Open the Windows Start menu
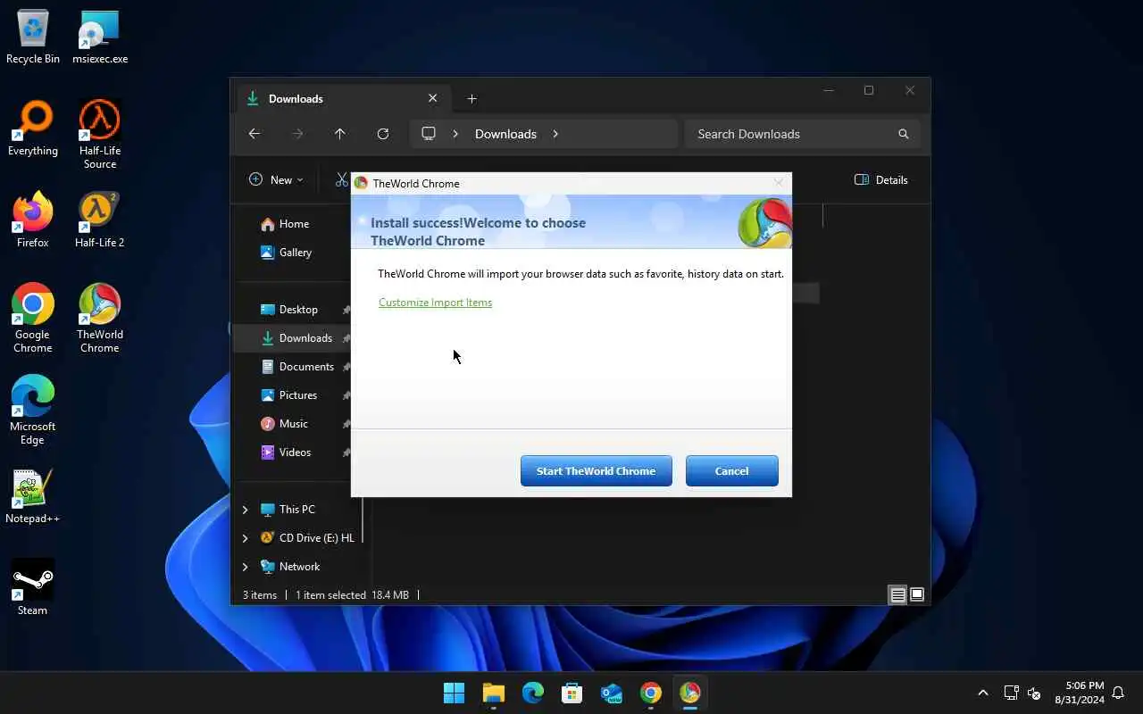Screen dimensions: 1143x714 pos(454,693)
